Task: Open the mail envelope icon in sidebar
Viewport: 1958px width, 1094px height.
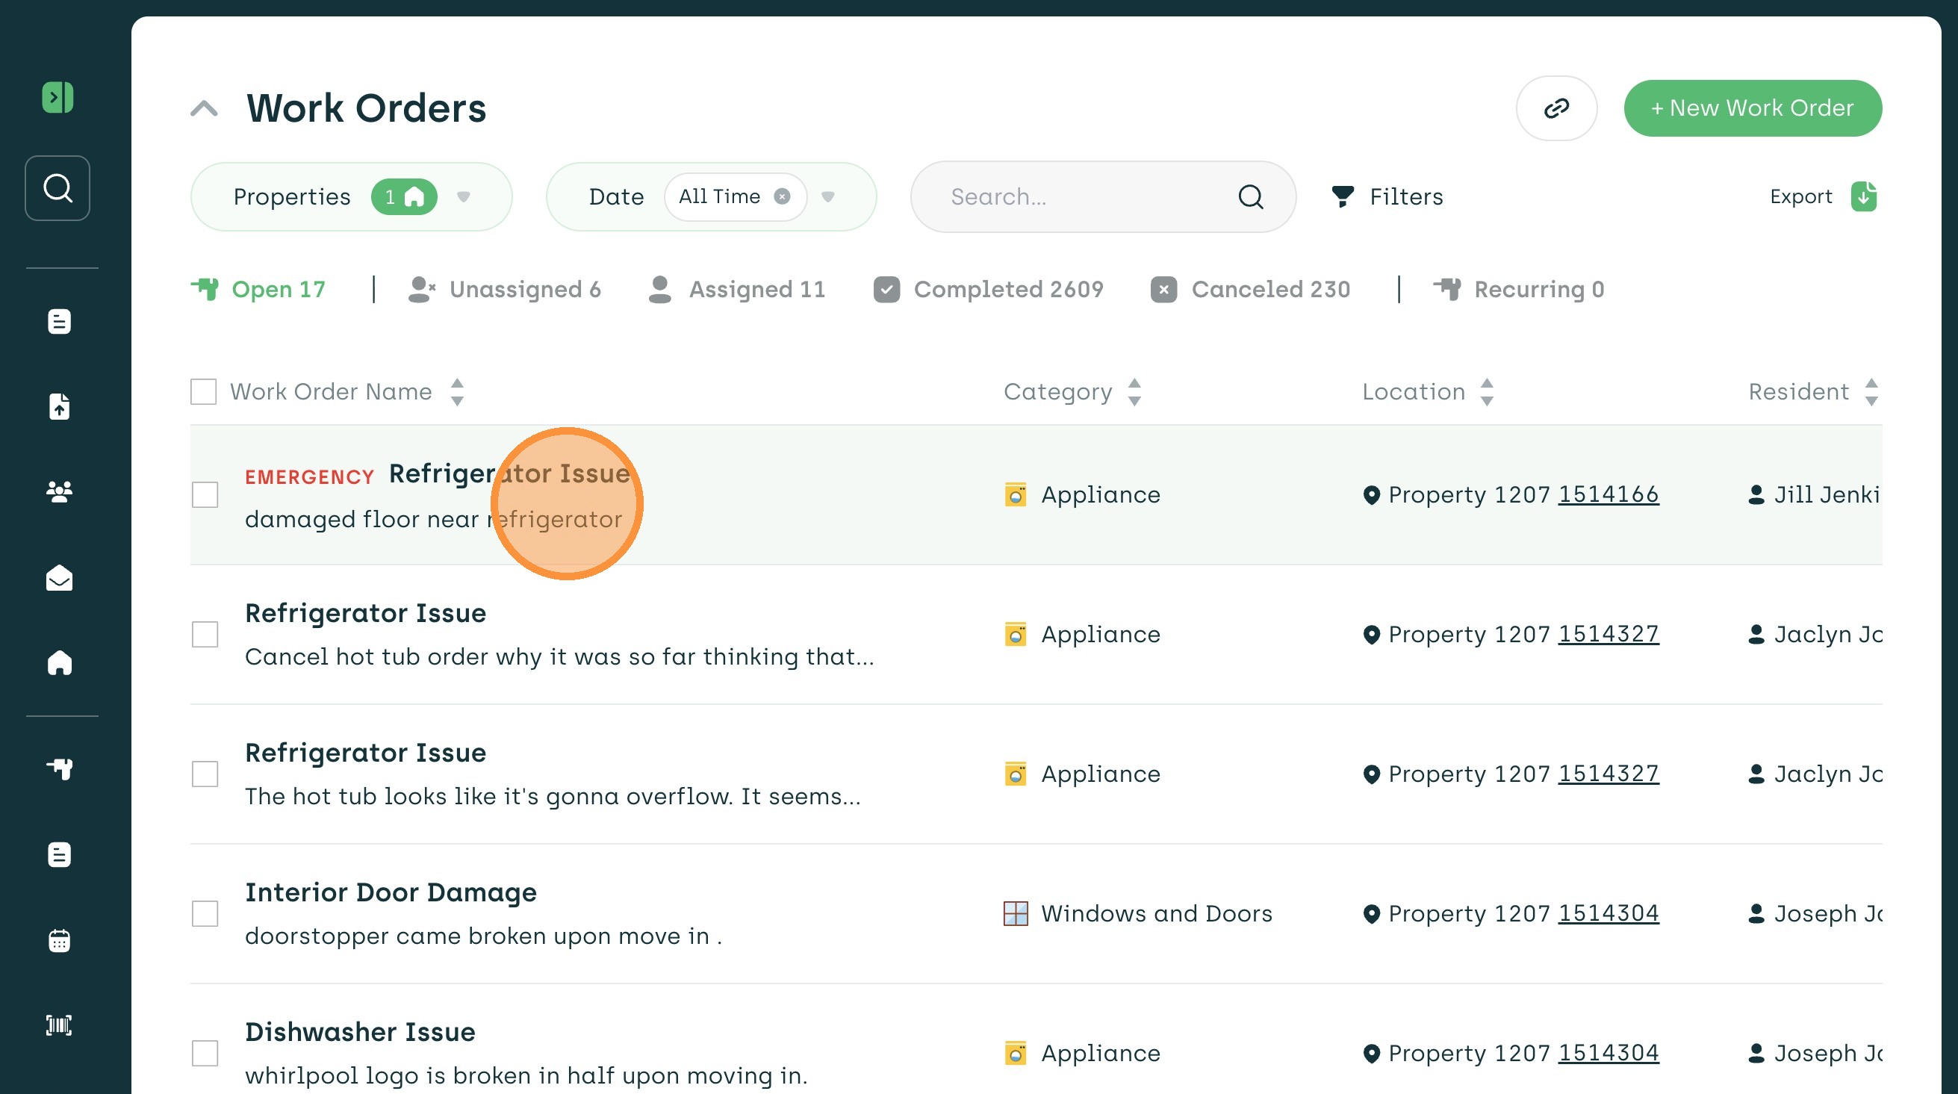Action: pyautogui.click(x=58, y=578)
